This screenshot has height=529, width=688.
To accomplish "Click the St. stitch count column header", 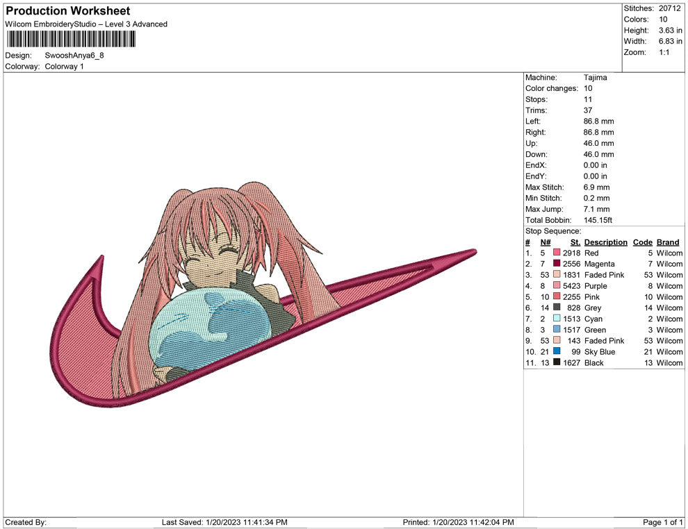I will click(575, 242).
